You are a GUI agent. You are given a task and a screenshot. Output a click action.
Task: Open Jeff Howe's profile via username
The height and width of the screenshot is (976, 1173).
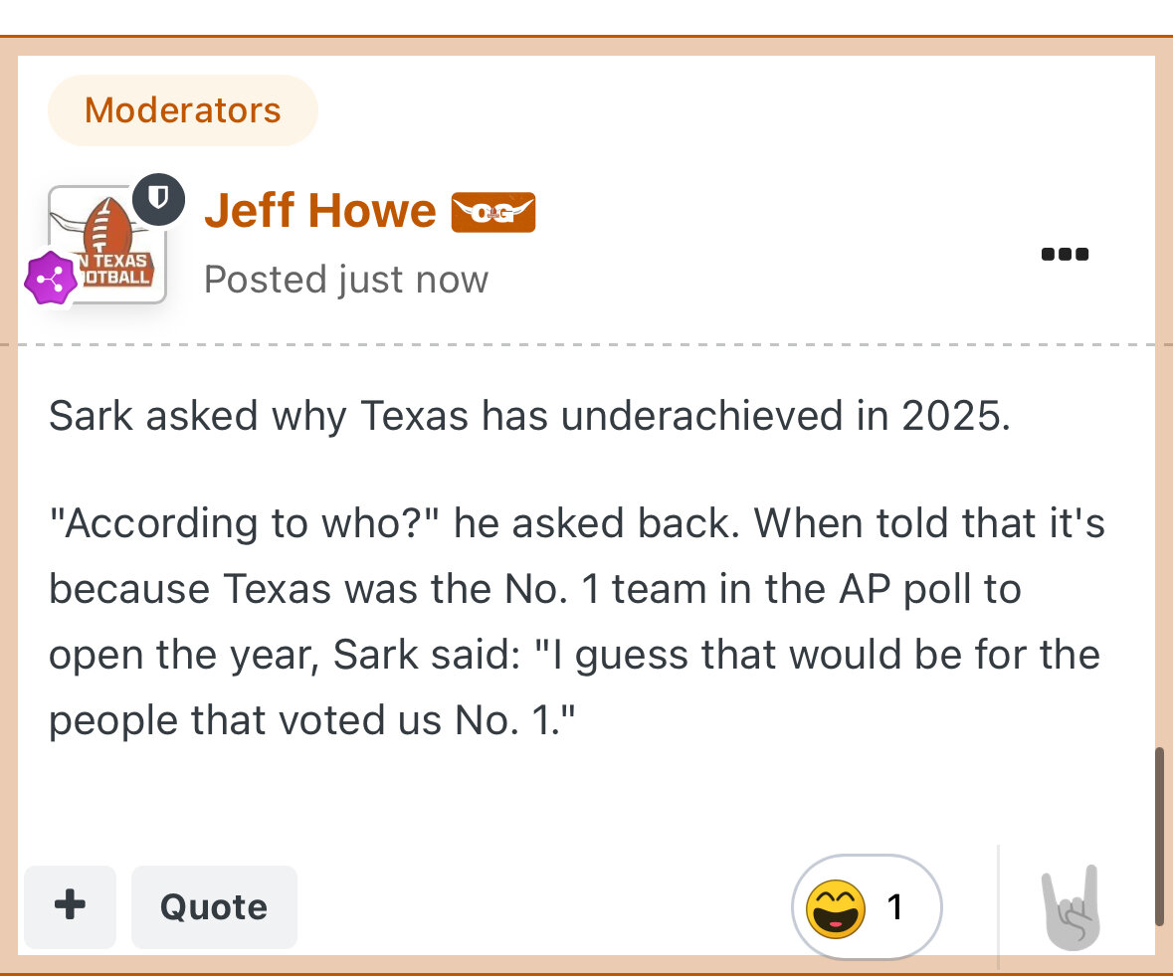coord(319,211)
